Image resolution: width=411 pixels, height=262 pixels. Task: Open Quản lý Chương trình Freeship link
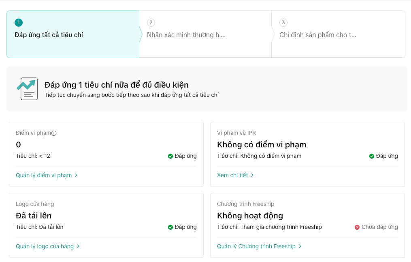(x=256, y=247)
